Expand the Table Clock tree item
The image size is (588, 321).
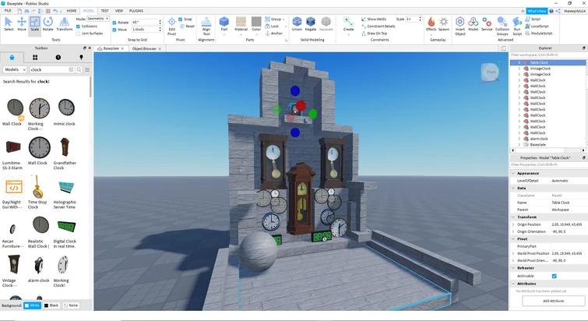[519, 62]
